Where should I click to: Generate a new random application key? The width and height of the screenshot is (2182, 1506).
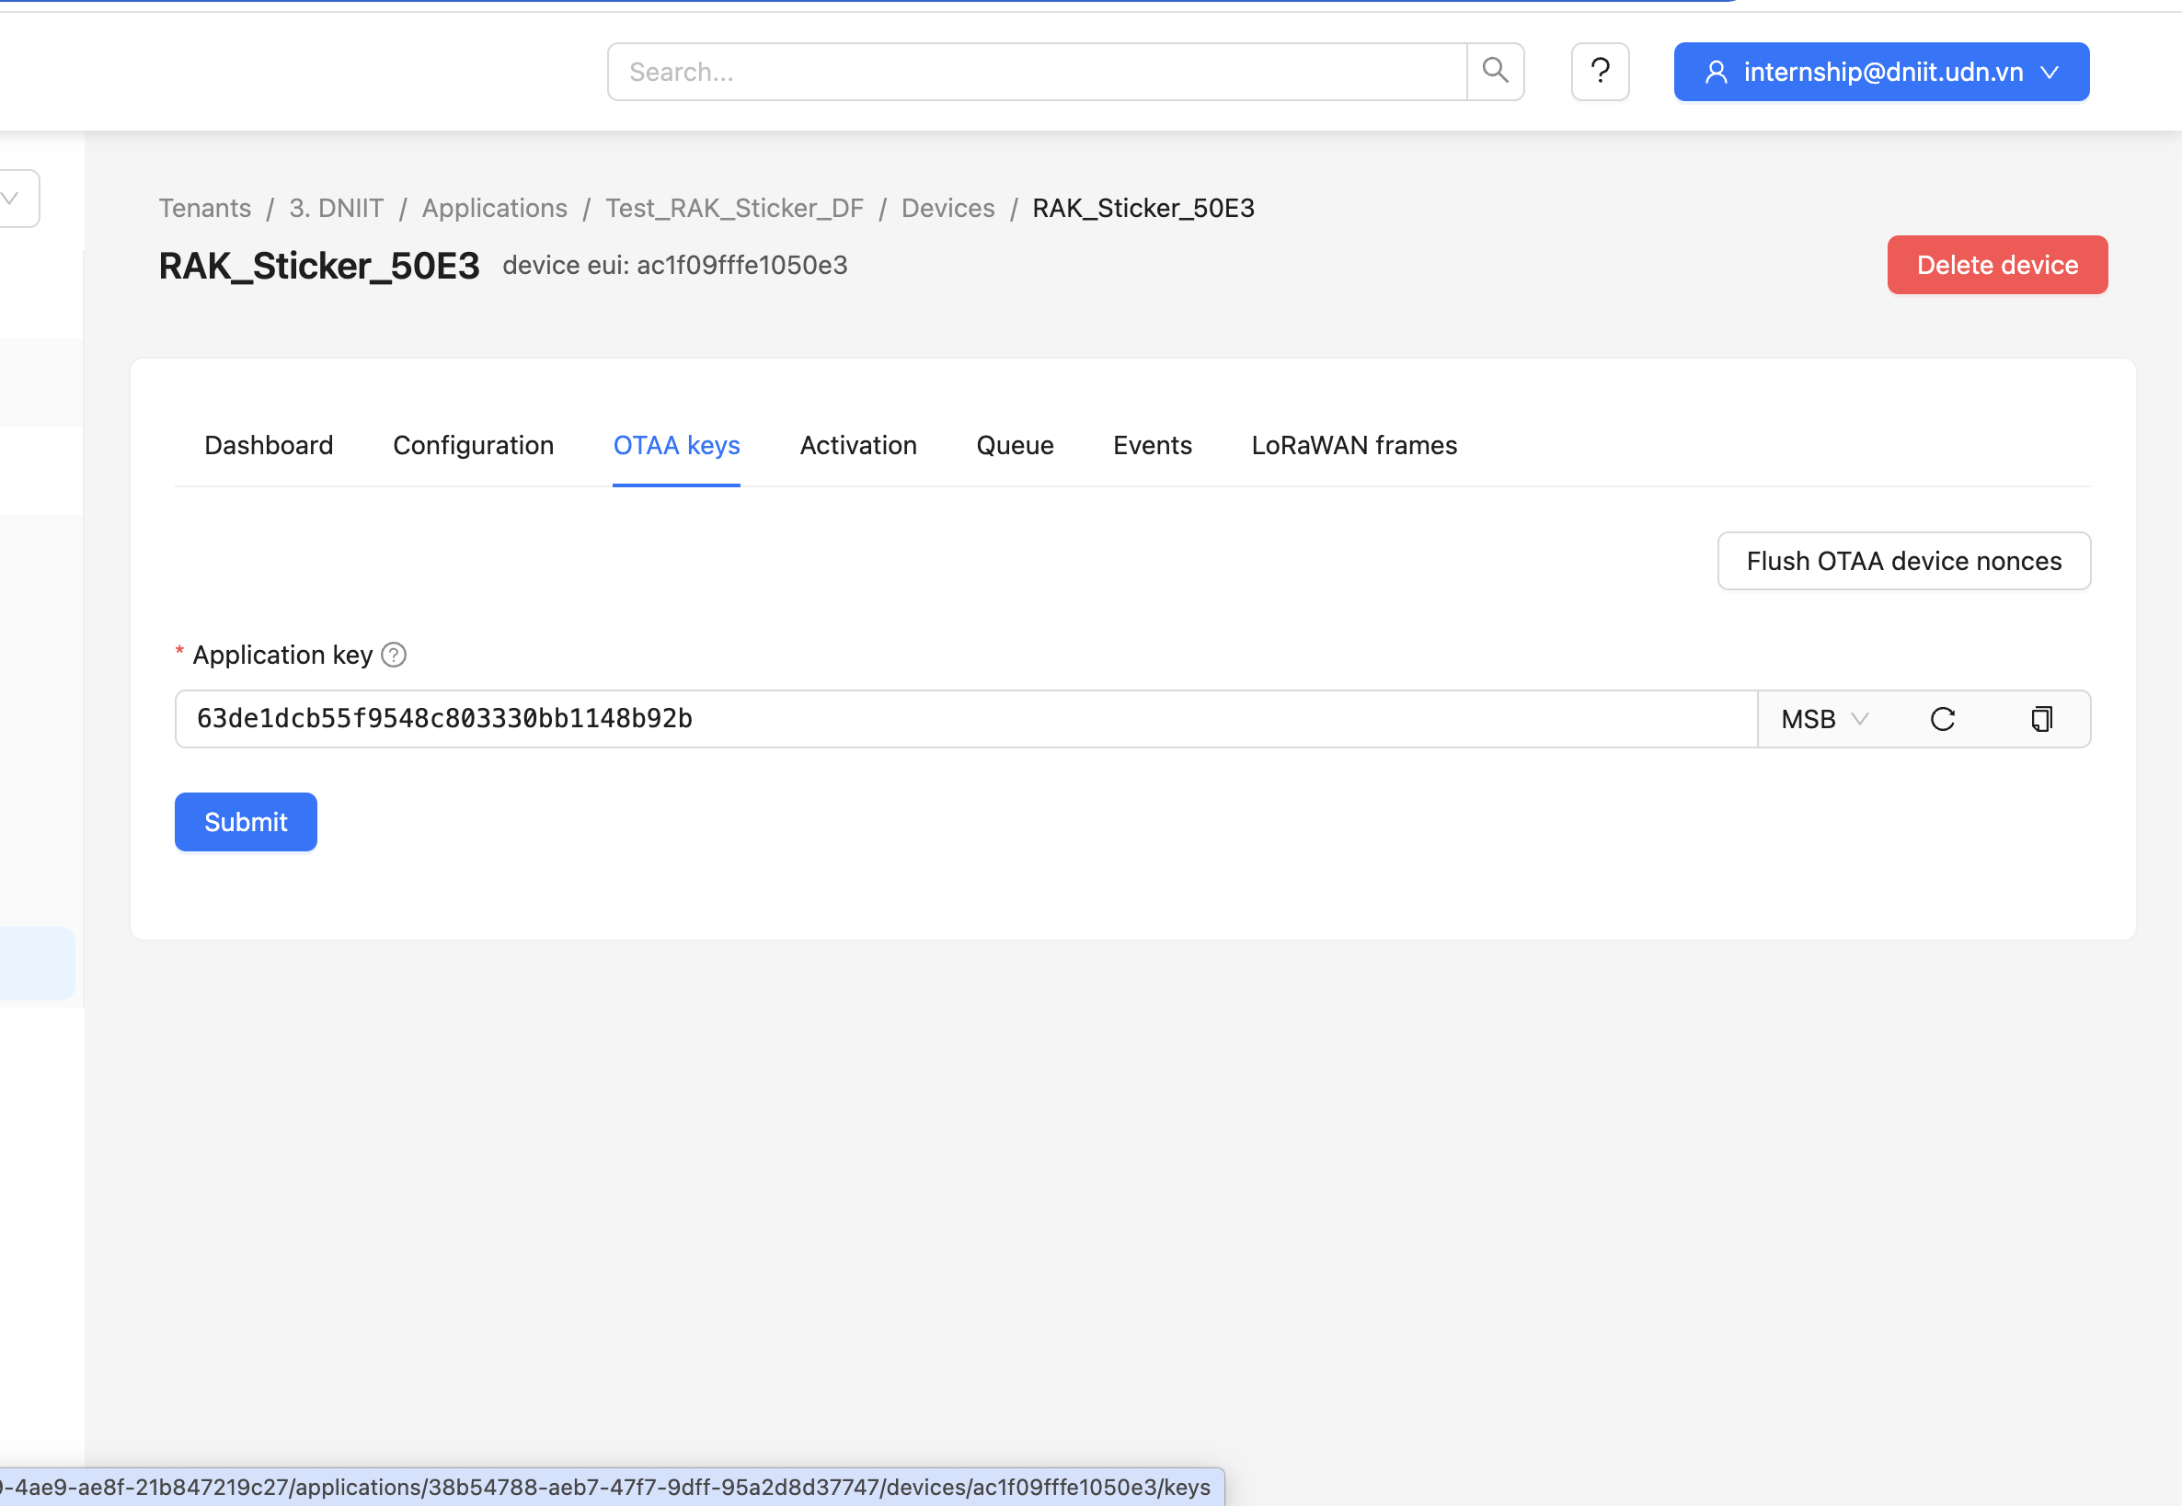pos(1942,719)
